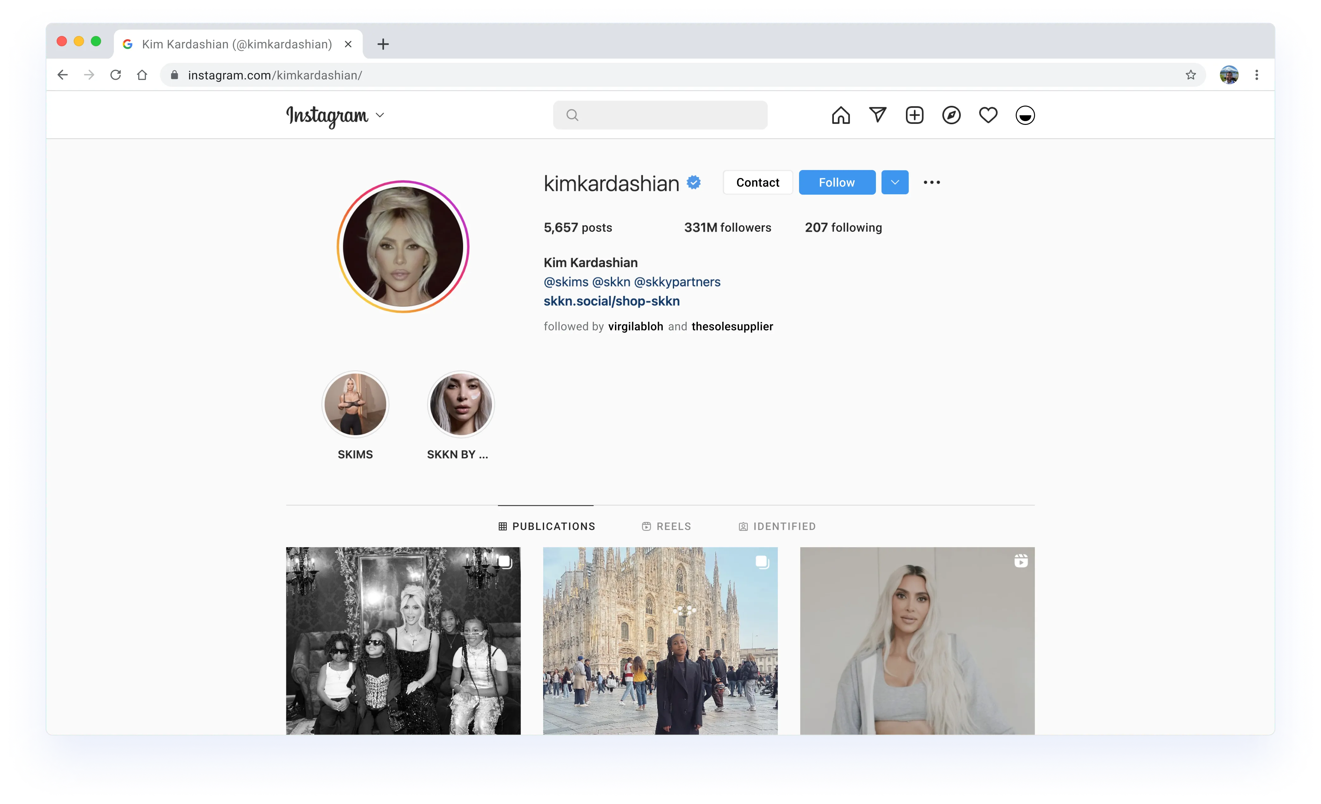Open the @skims profile link

(566, 282)
